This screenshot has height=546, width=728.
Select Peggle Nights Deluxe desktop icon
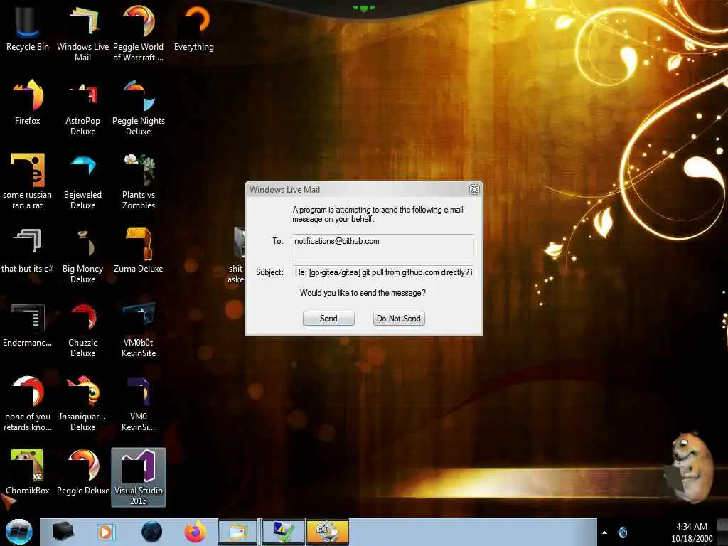(x=139, y=108)
